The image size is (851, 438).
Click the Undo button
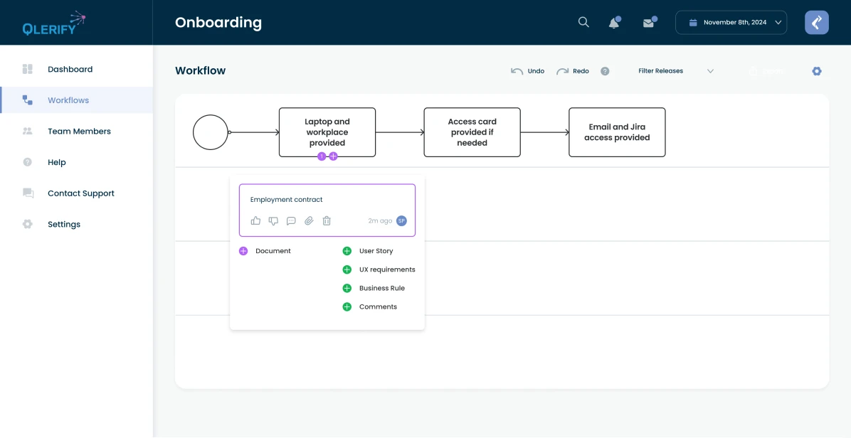[528, 71]
